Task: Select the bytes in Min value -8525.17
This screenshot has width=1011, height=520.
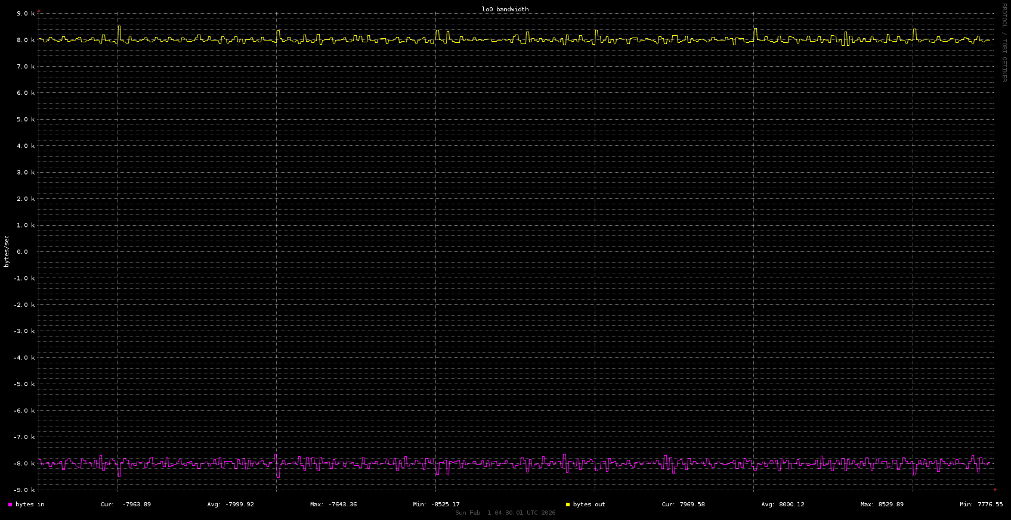Action: [445, 505]
